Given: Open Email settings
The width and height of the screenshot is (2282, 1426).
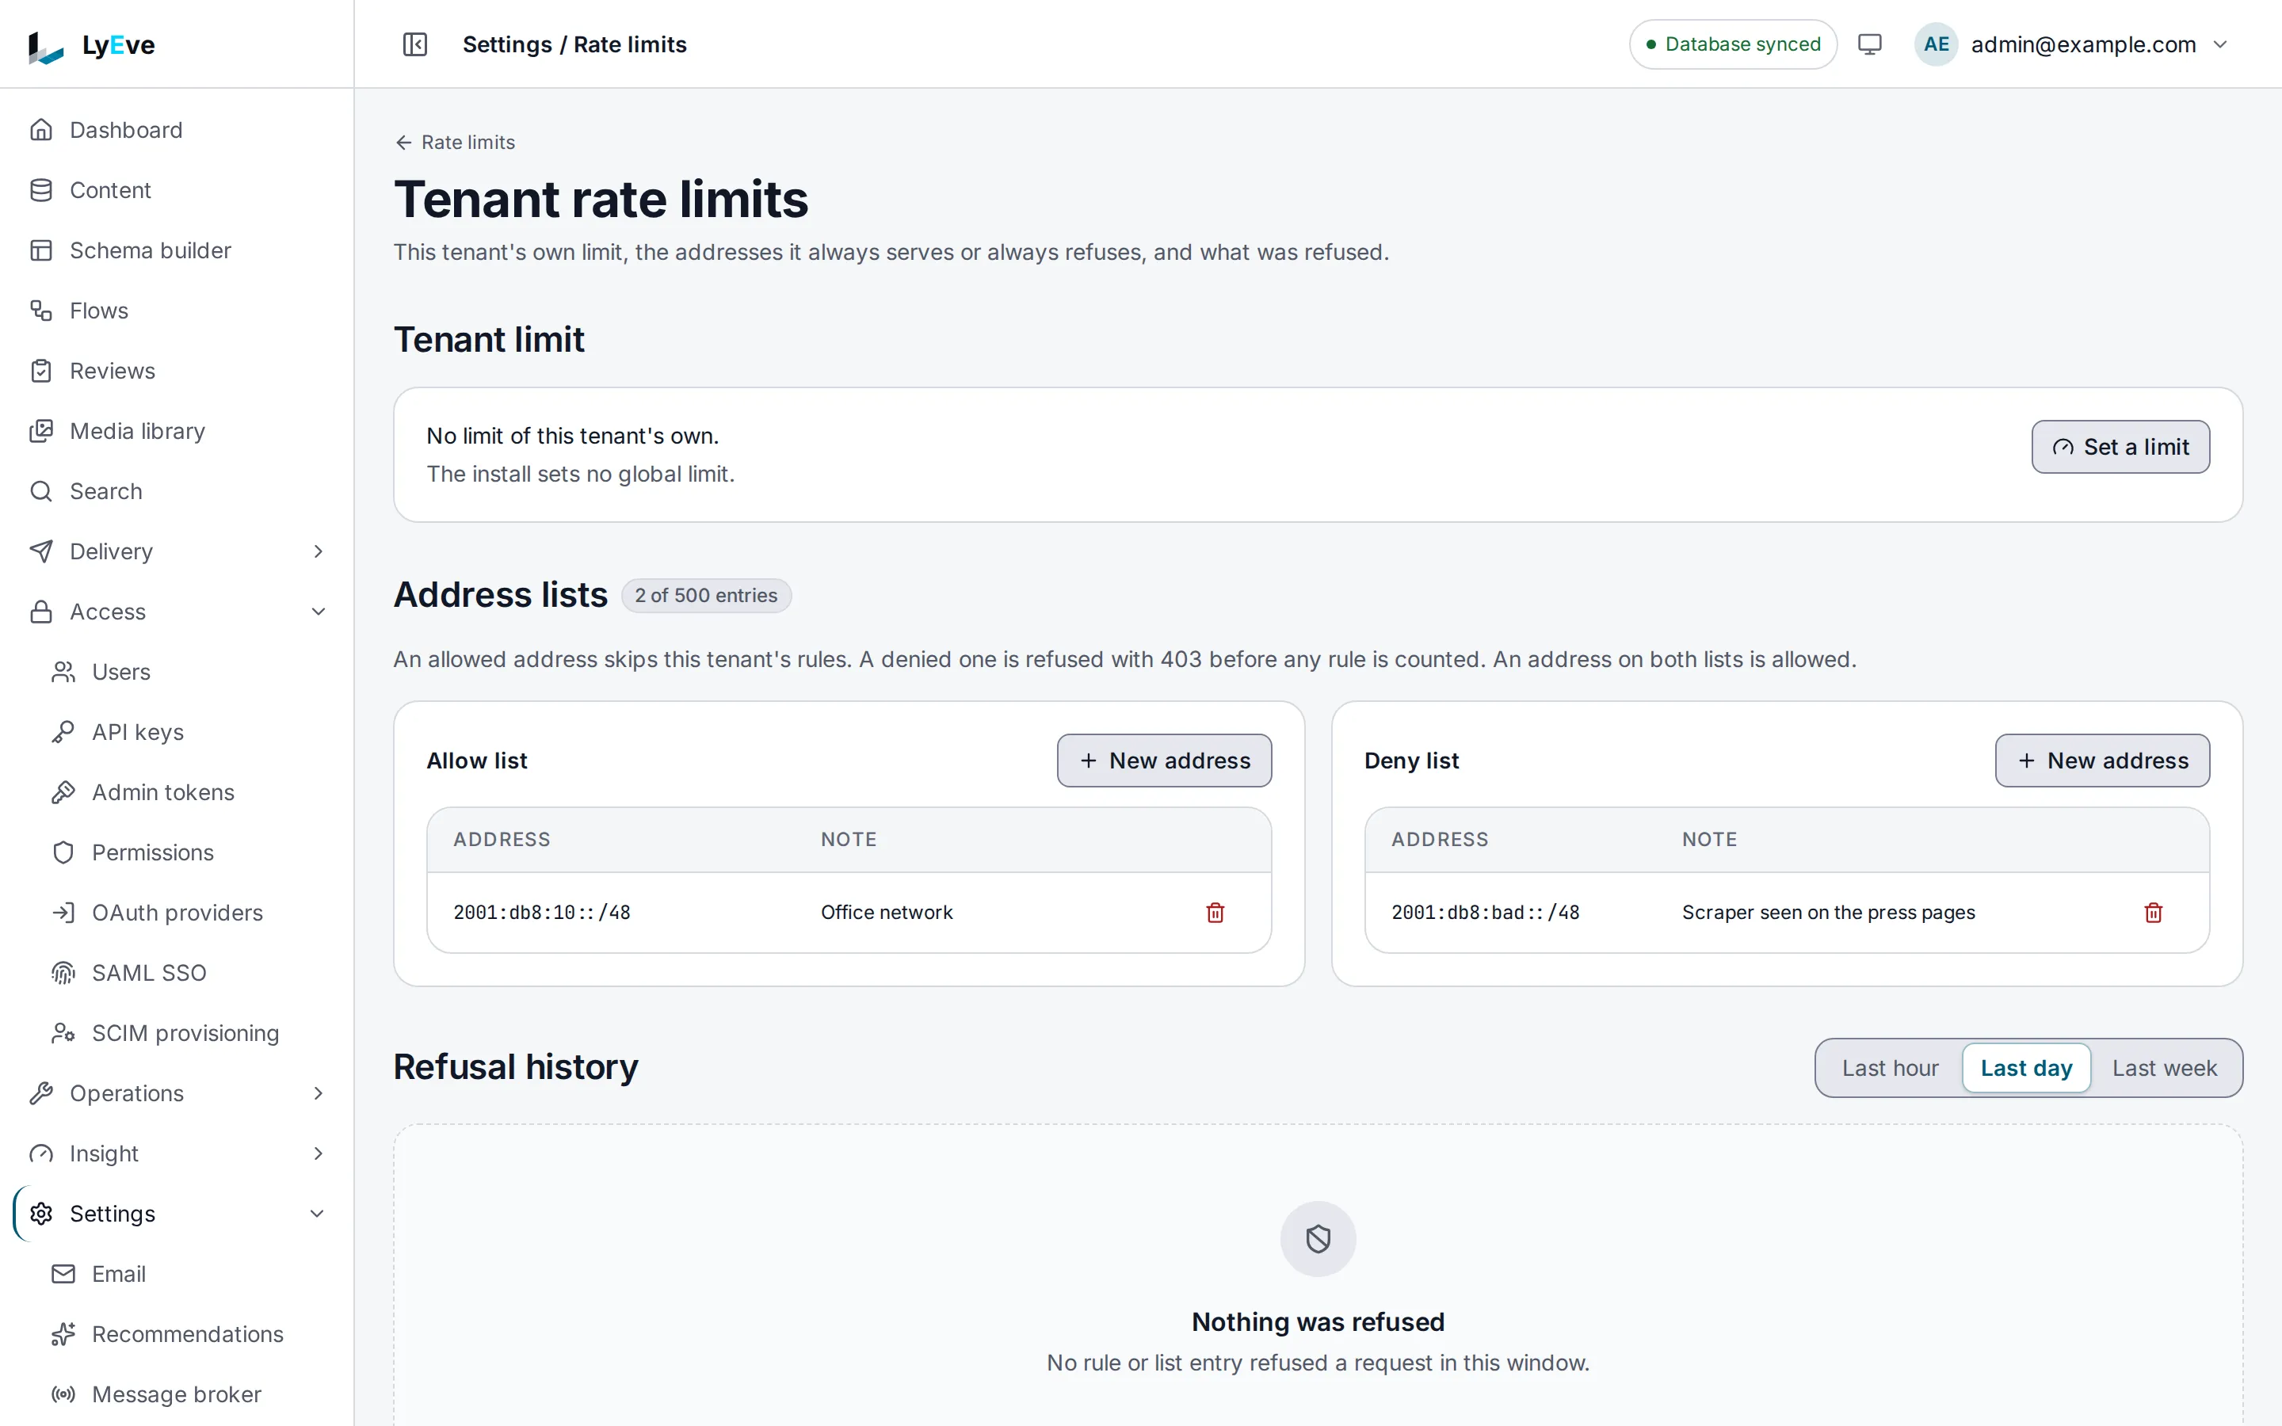Looking at the screenshot, I should 188,1274.
